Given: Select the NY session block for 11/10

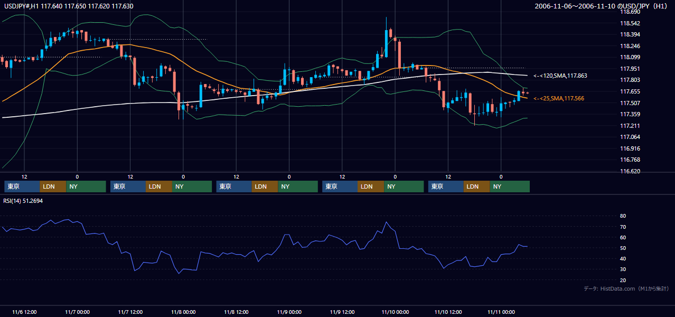Looking at the screenshot, I should click(510, 187).
